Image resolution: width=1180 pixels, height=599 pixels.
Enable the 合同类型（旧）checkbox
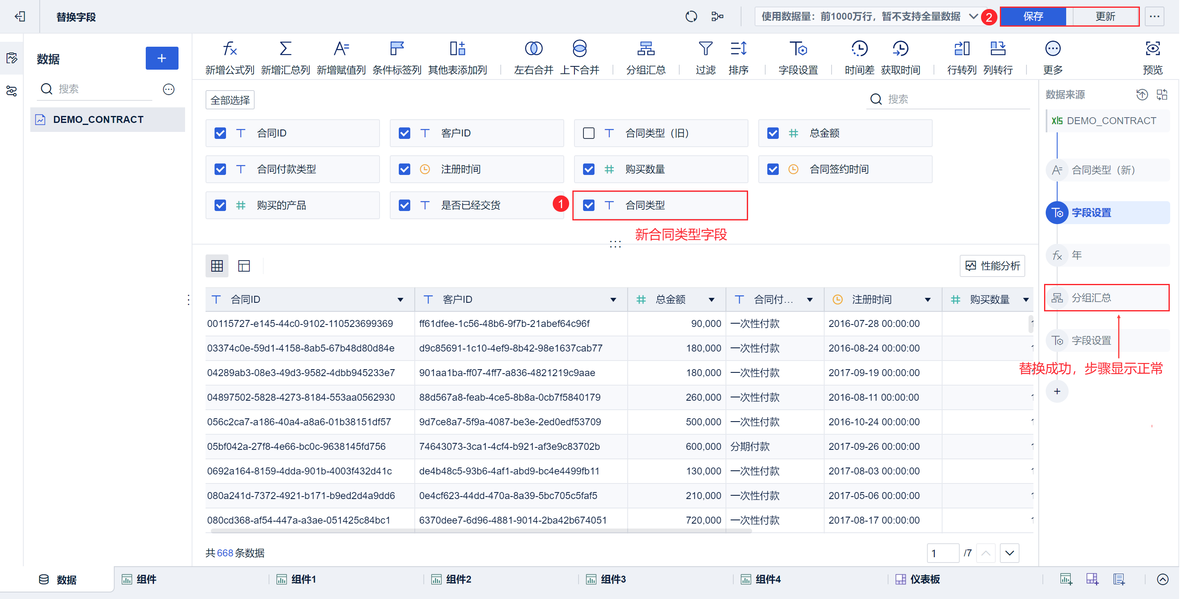(x=589, y=134)
